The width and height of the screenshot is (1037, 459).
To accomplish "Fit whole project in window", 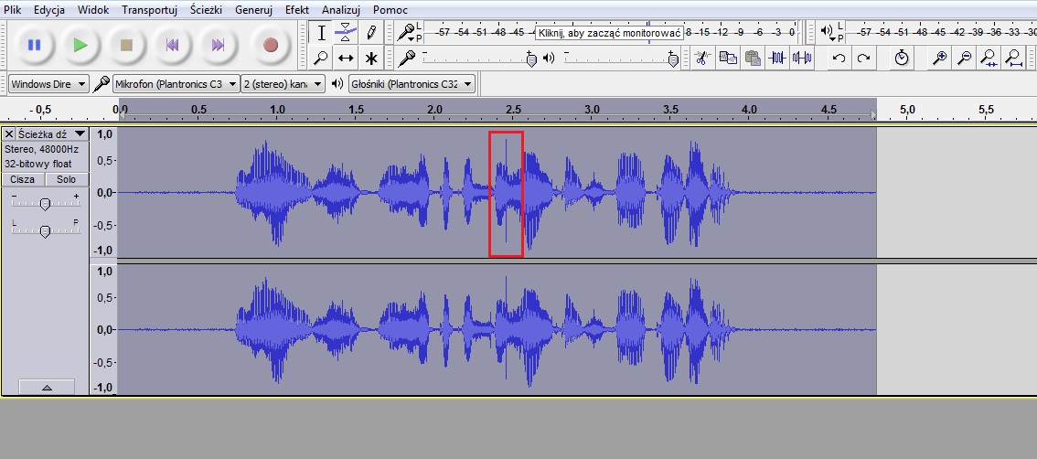I will [x=1014, y=59].
